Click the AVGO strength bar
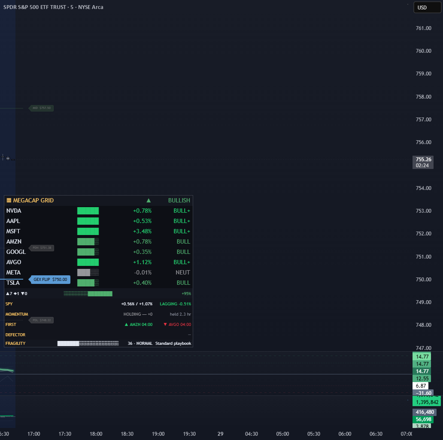The height and width of the screenshot is (440, 443). point(88,262)
